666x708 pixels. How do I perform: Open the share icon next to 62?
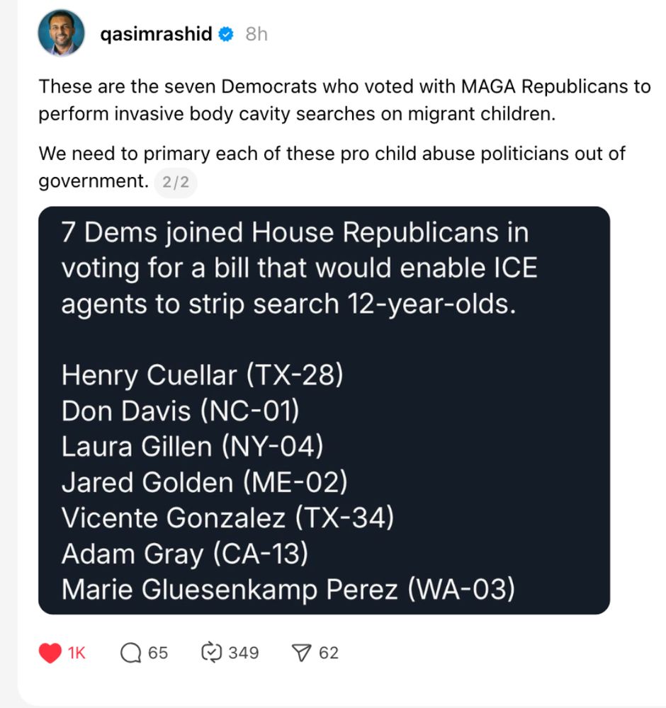coord(303,651)
